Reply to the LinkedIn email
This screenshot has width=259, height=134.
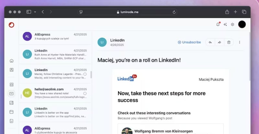coord(210,42)
